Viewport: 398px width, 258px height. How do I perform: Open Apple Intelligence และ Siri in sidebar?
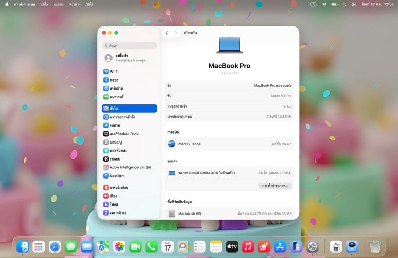[129, 167]
